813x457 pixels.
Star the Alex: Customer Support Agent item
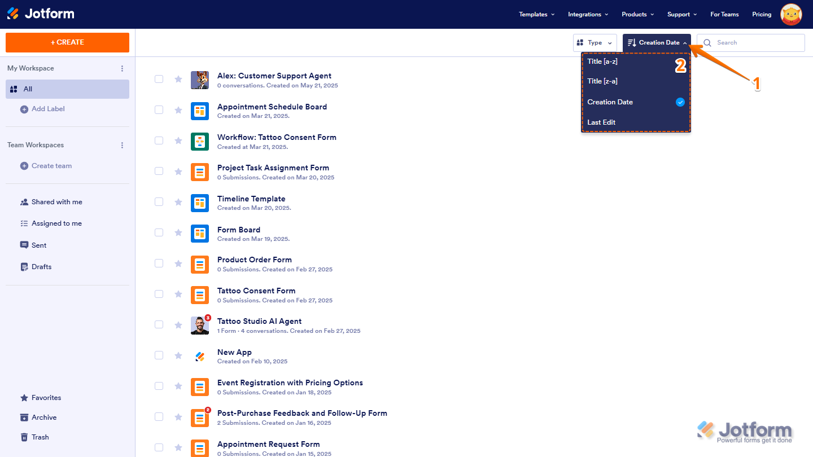pyautogui.click(x=178, y=79)
